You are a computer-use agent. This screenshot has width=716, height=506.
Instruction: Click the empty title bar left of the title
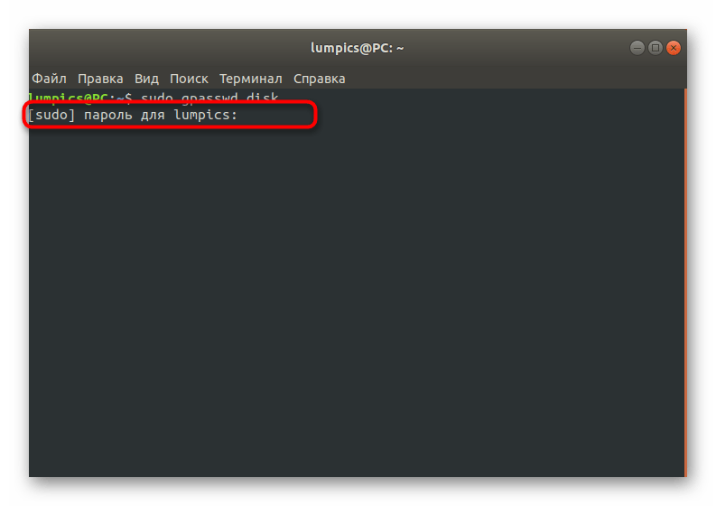(169, 48)
